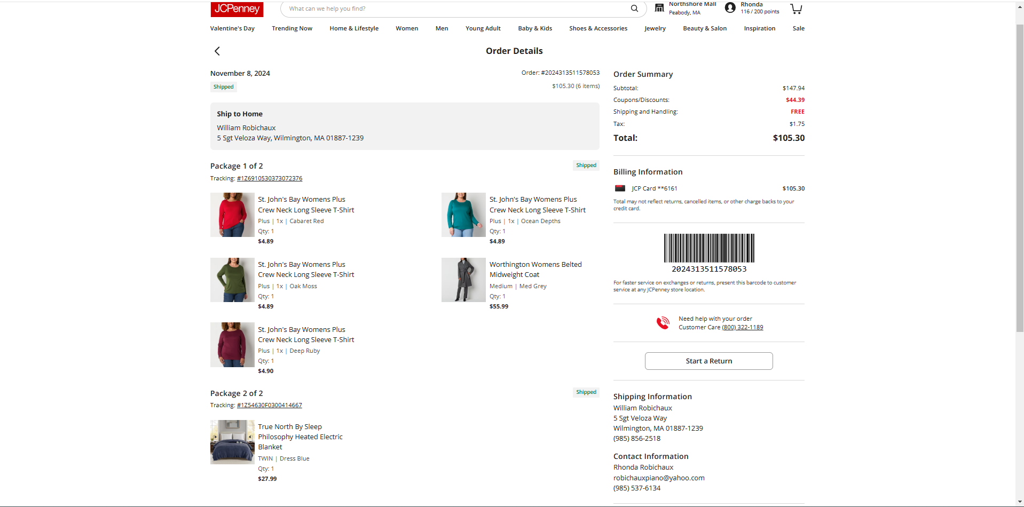Open the shopping cart icon

(x=796, y=9)
